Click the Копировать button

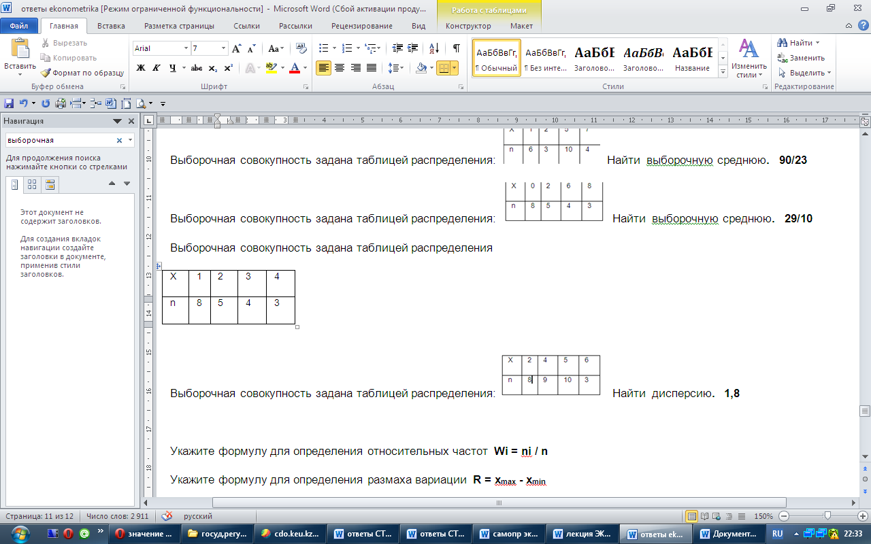click(x=69, y=58)
